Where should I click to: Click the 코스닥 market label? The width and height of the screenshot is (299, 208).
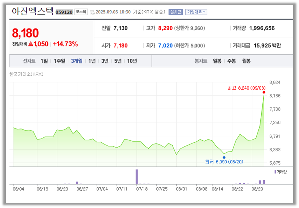(x=81, y=12)
